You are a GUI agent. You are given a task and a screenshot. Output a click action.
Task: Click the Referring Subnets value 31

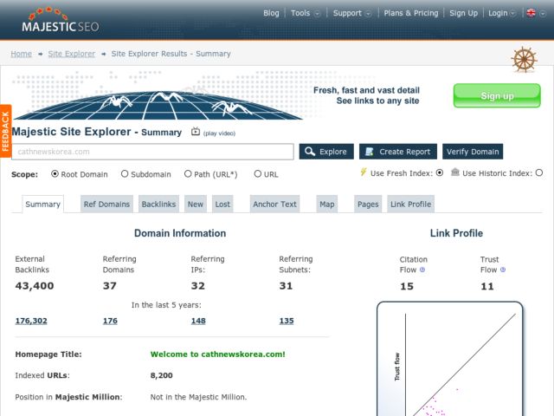(286, 286)
